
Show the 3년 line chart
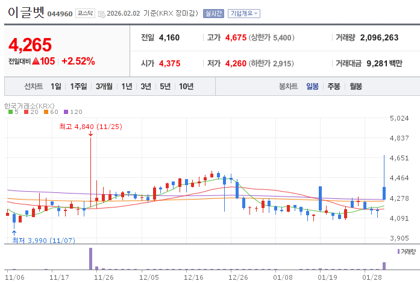146,86
